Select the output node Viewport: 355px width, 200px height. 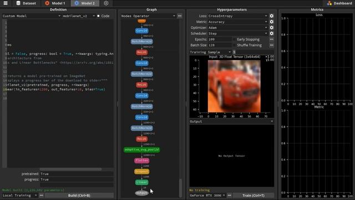coord(142,193)
